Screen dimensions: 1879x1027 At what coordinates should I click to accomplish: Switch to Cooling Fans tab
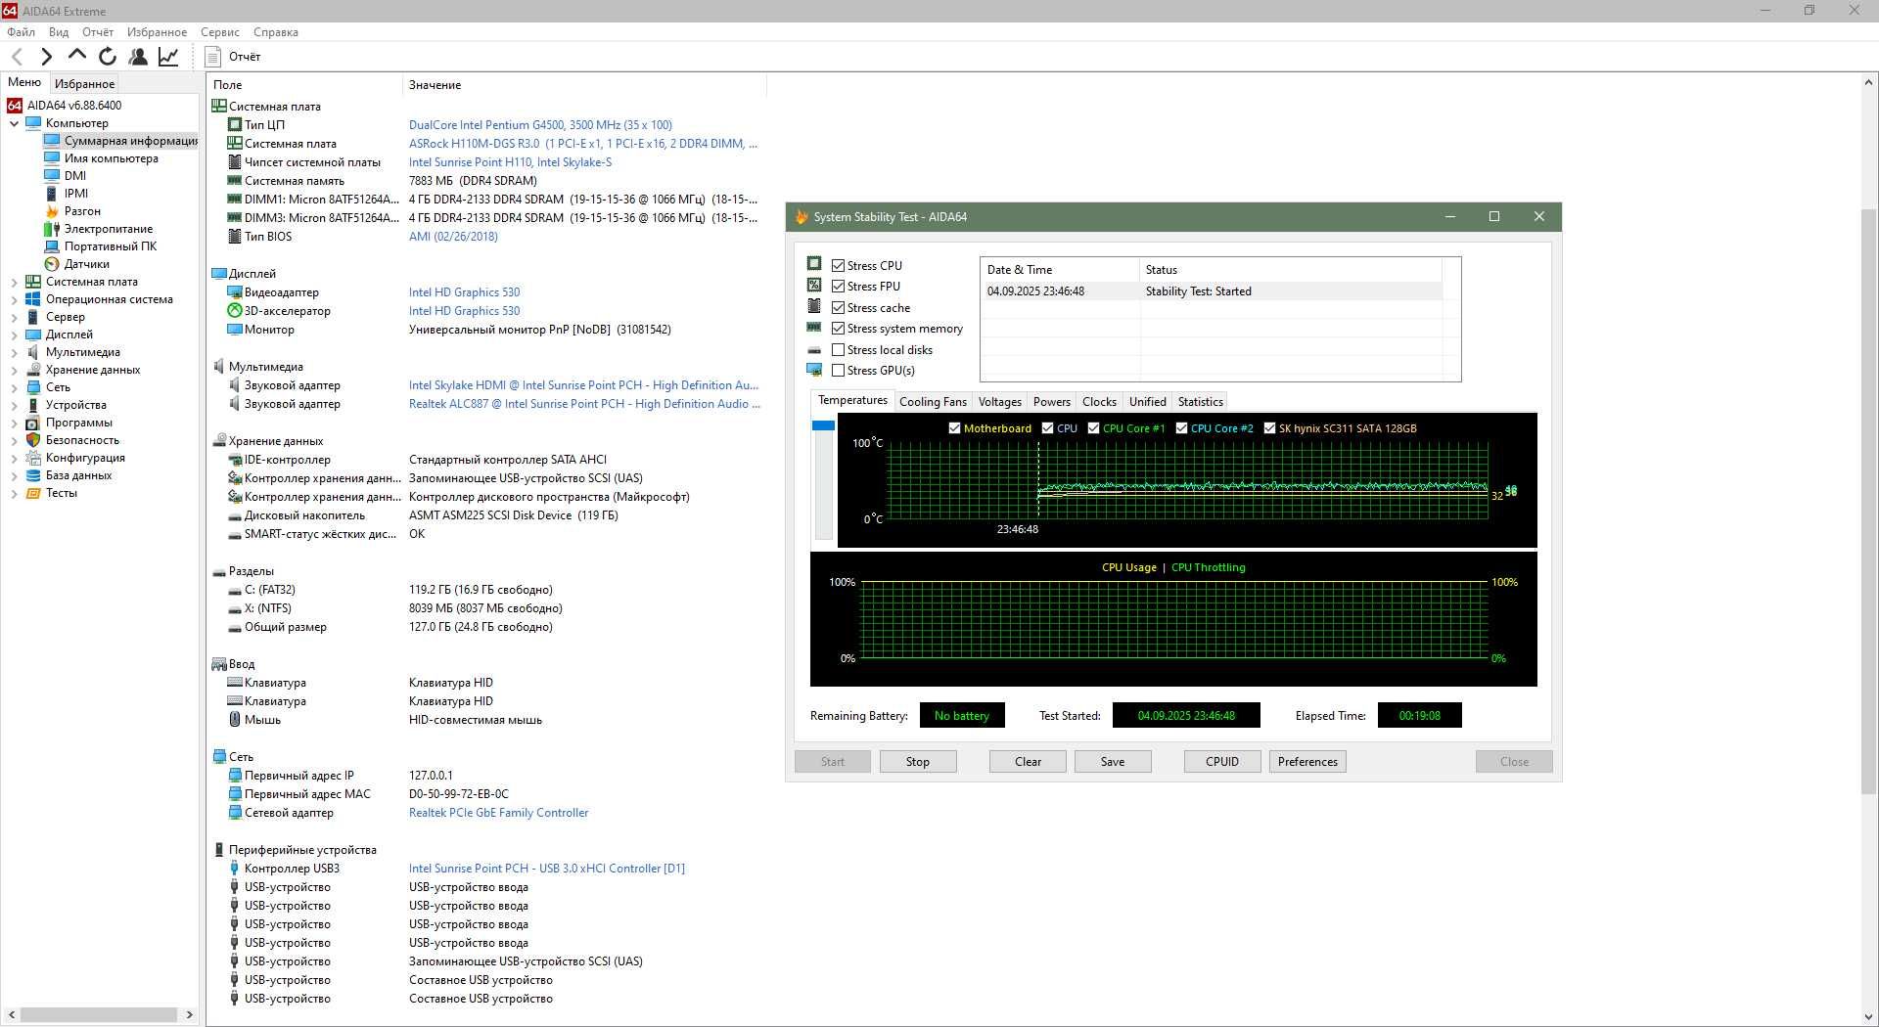[933, 402]
